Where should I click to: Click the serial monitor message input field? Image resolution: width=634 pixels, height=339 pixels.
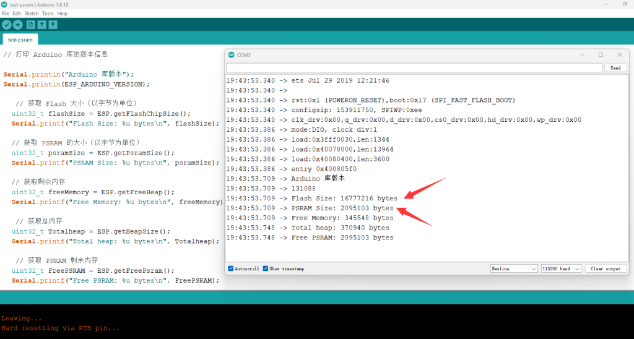(414, 67)
